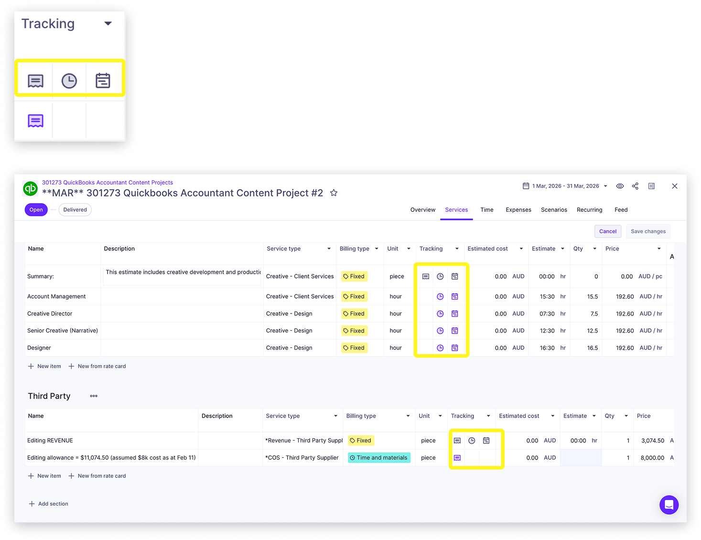Click the Cancel button

[x=608, y=231]
